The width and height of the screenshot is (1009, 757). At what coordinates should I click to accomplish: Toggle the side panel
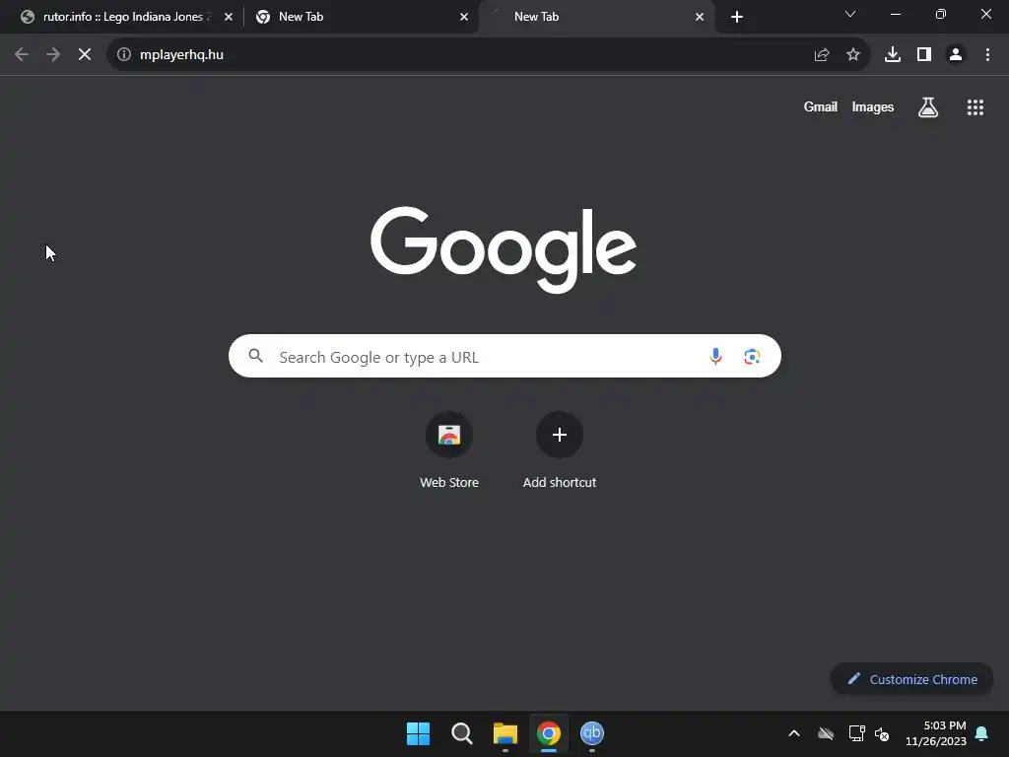coord(924,55)
